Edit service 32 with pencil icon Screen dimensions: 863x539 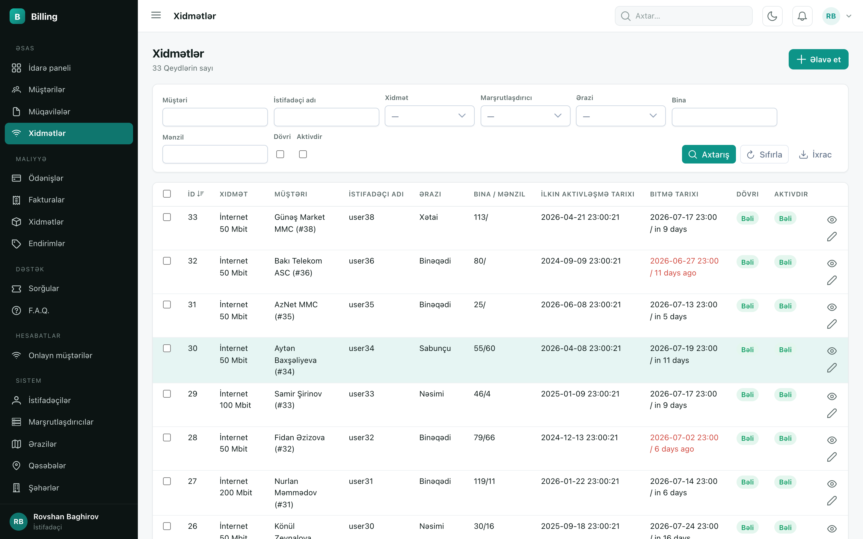tap(832, 281)
